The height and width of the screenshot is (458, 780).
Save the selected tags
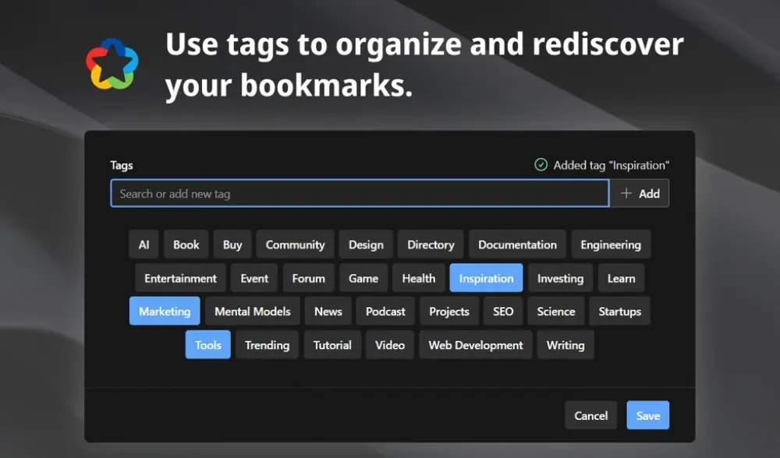tap(647, 416)
